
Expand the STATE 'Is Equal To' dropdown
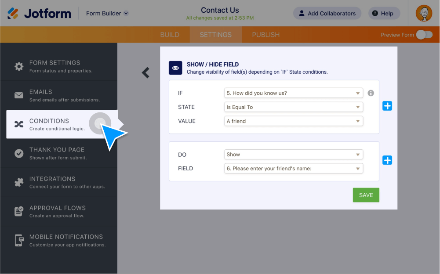tap(293, 107)
